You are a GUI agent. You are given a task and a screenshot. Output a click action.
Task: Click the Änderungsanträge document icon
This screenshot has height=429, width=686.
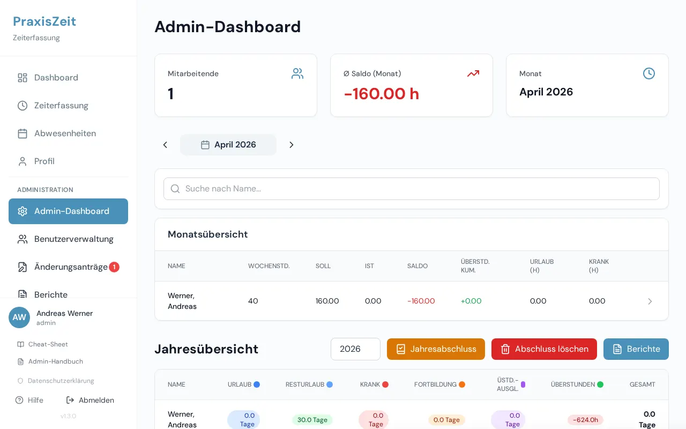coord(23,267)
